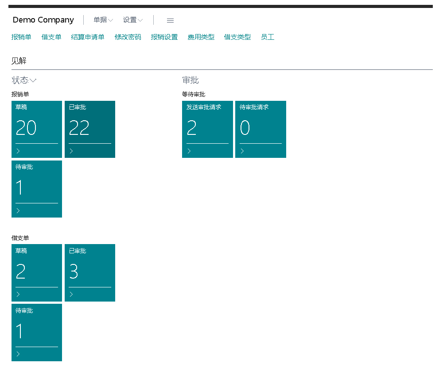
Task: Click arrow icon on 借支单 待审批 tile
Action: [18, 354]
